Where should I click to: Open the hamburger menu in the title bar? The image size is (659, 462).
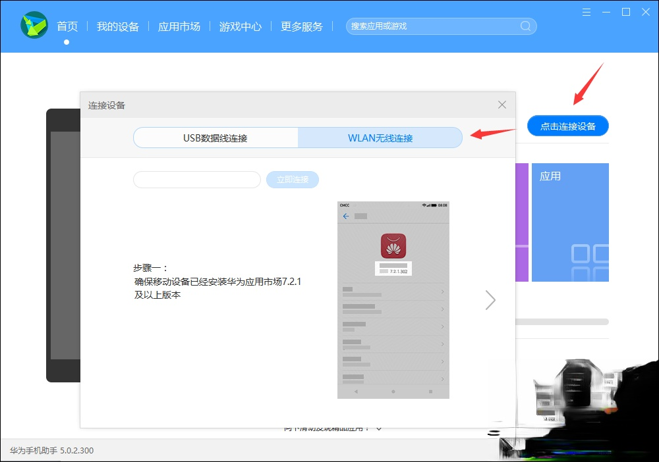(x=586, y=12)
